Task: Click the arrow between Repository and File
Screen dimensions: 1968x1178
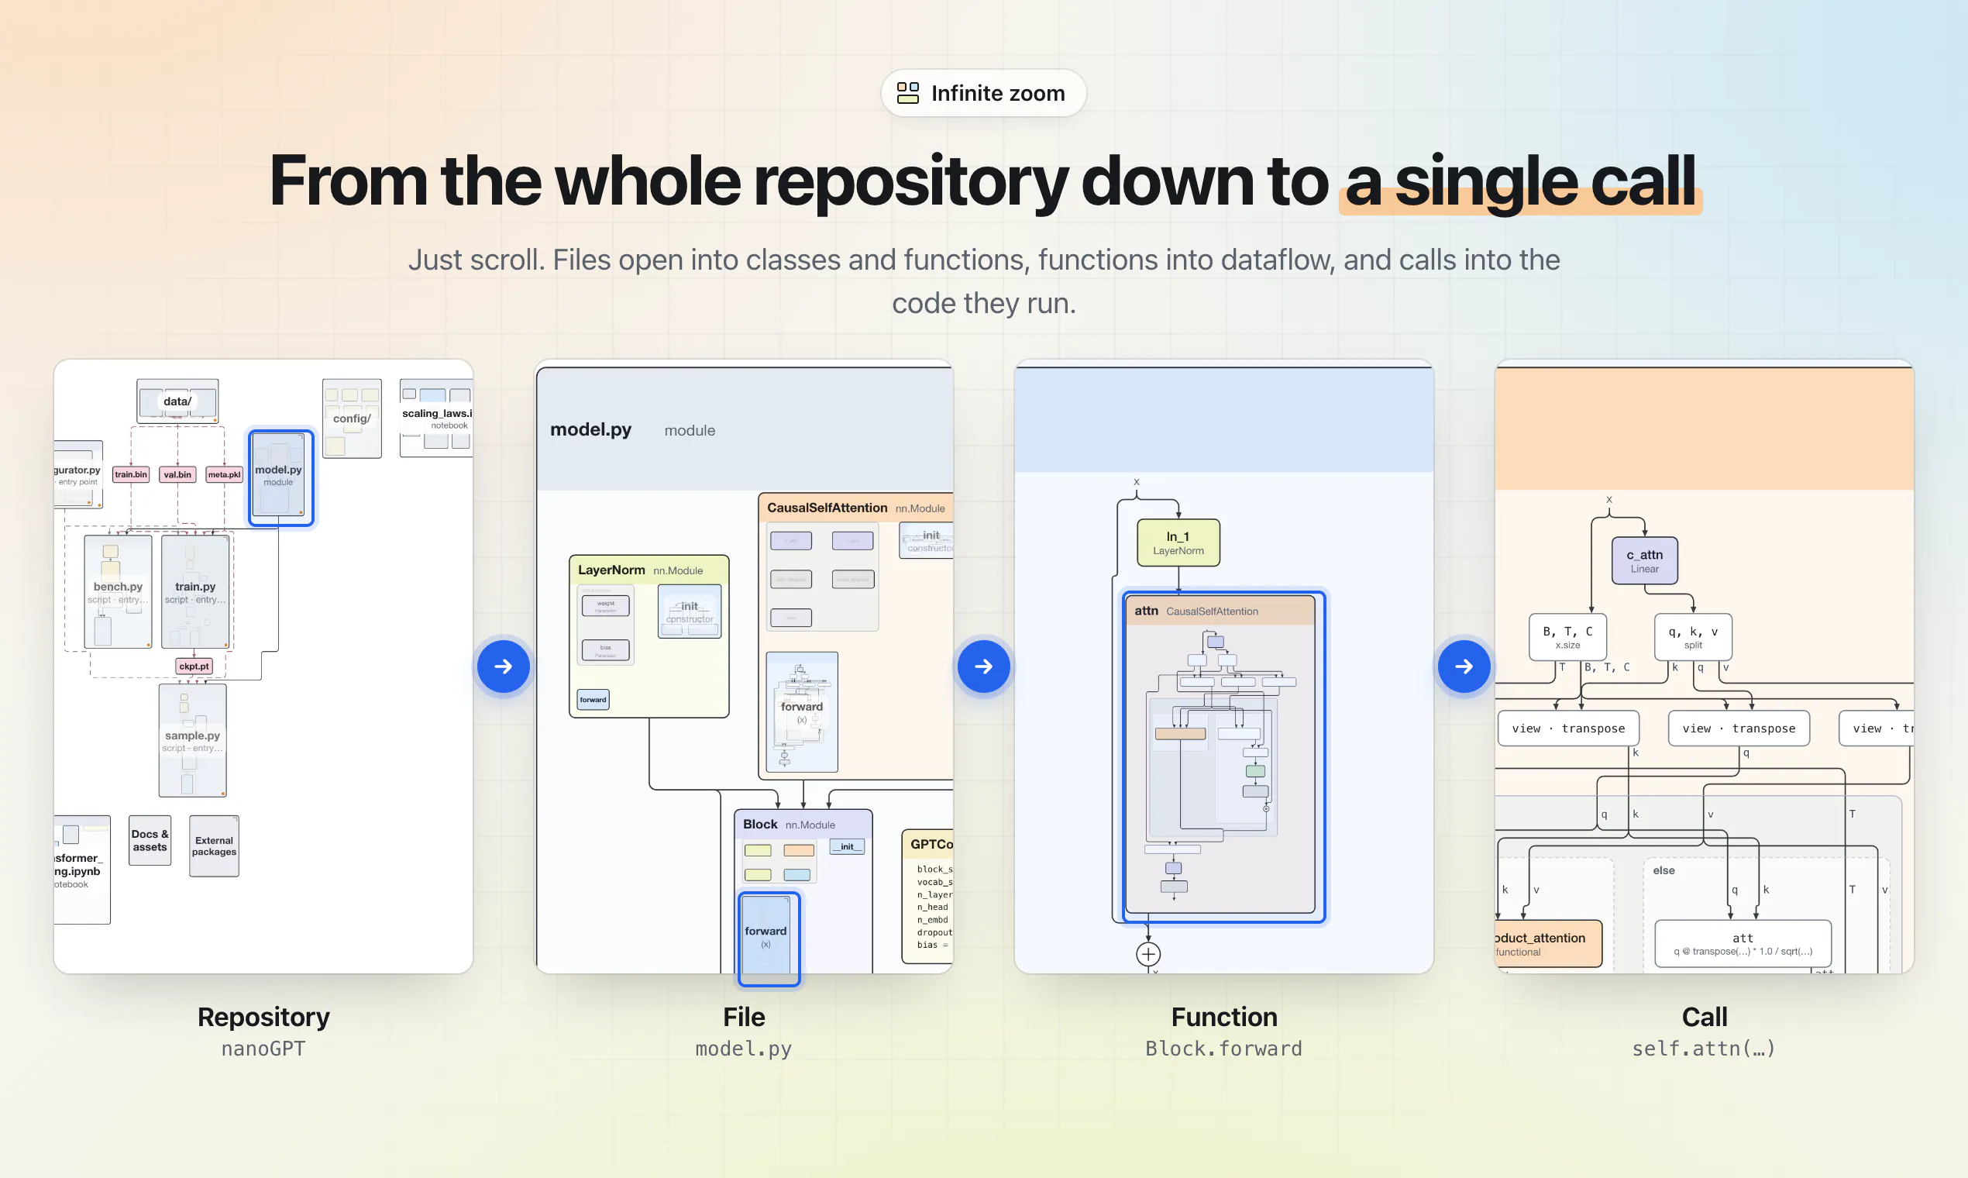Action: [503, 666]
